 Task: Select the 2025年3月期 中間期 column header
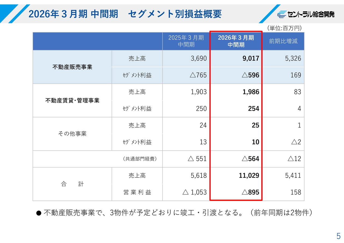[x=186, y=41]
